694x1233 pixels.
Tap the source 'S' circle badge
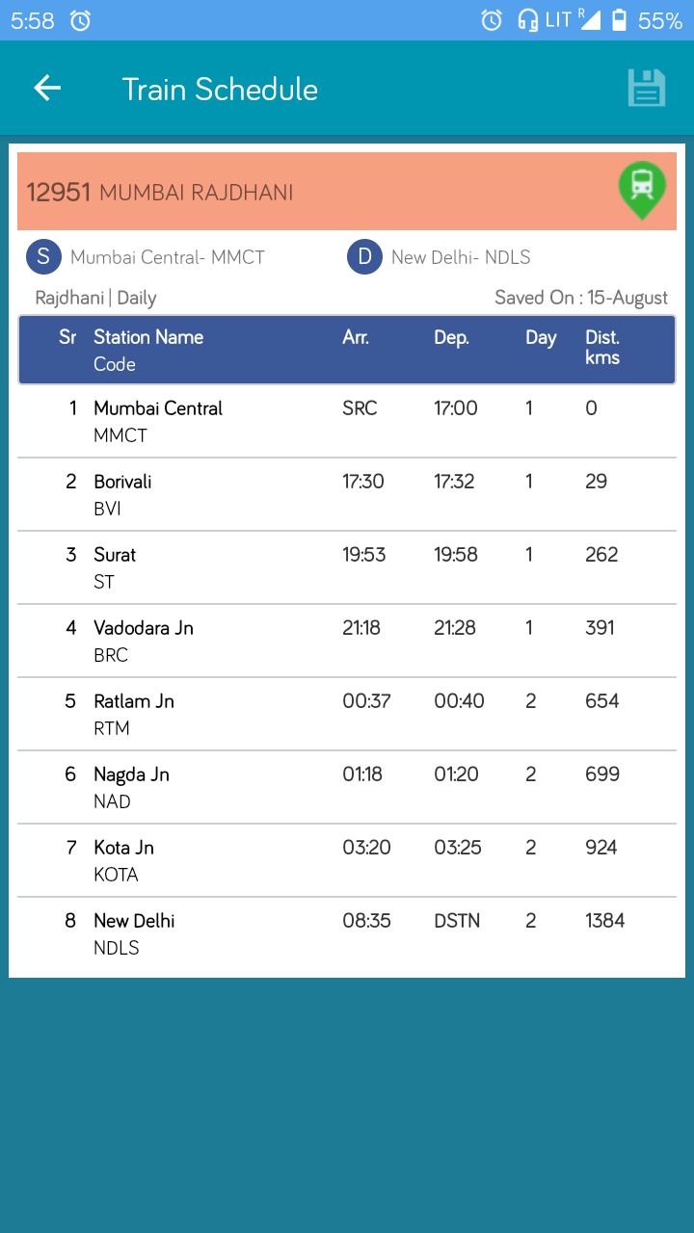[x=43, y=257]
